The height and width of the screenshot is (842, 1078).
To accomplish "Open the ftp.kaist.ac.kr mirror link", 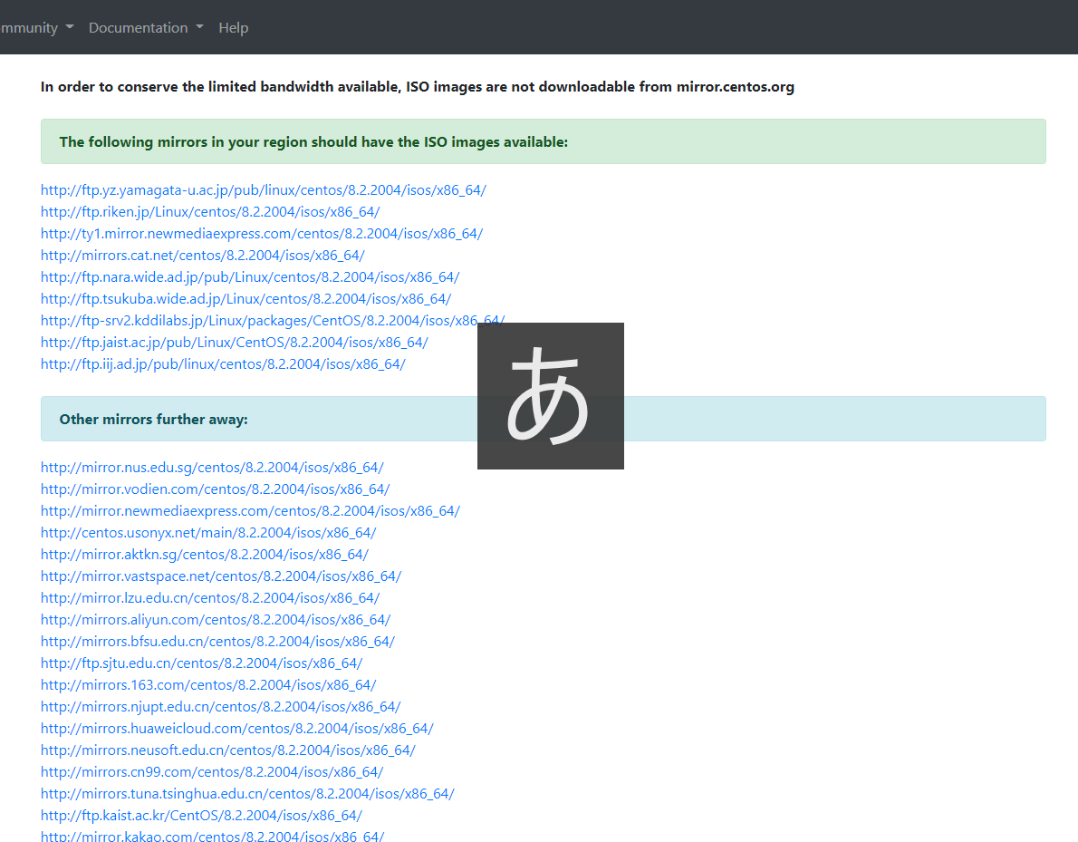I will [201, 816].
